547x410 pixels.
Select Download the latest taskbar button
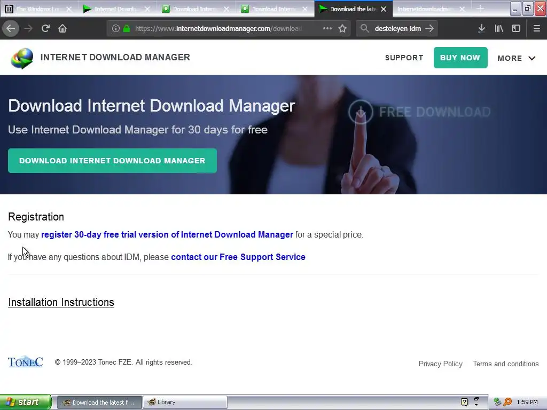pos(99,402)
